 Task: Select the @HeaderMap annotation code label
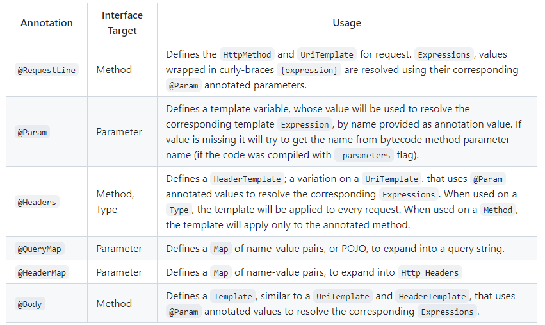point(42,272)
